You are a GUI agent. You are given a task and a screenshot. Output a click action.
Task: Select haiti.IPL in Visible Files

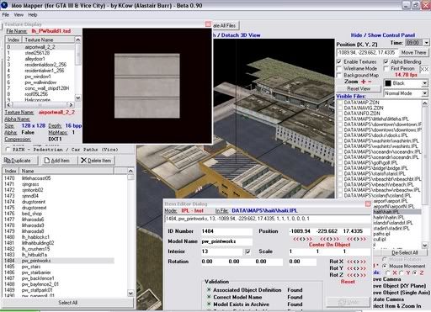[x=396, y=212]
